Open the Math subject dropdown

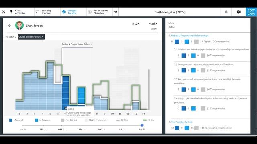153,24
